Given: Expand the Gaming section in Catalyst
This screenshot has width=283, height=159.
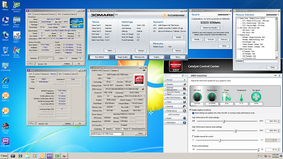Looking at the screenshot, I should 176,106.
